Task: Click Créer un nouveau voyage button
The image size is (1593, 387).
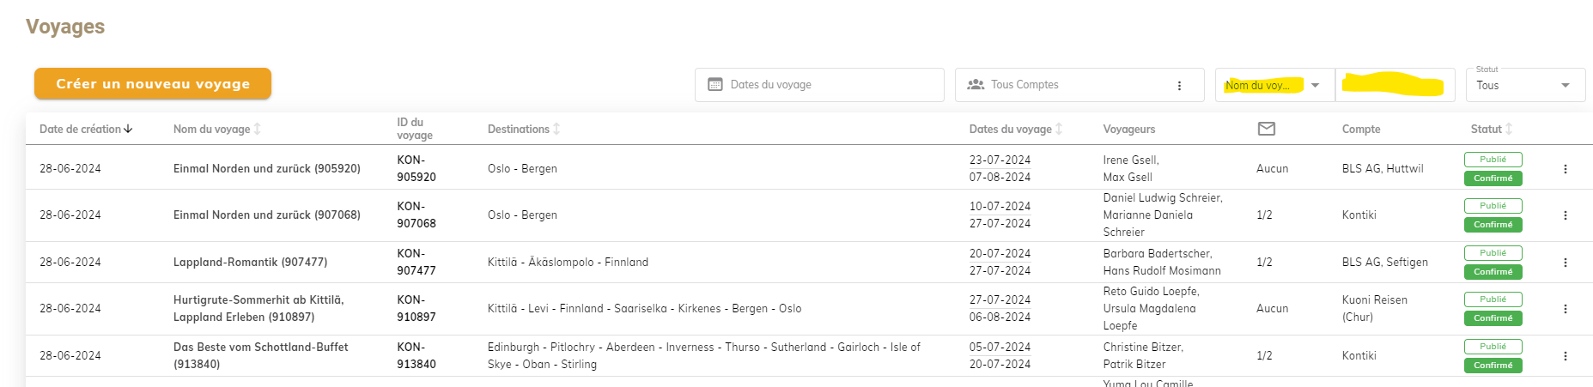Action: (x=153, y=84)
